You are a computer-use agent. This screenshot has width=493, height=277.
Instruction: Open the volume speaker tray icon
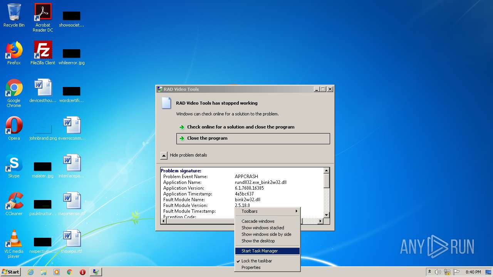[438, 272]
